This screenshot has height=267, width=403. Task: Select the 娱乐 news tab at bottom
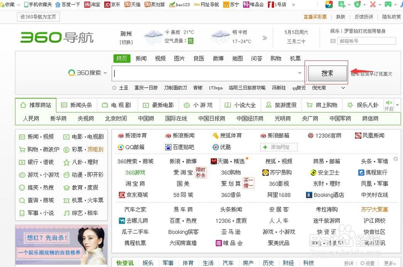[x=148, y=263]
